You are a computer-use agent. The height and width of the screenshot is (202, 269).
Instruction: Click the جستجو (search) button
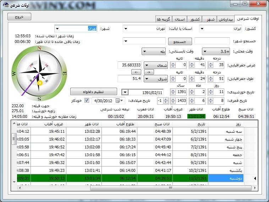tap(182, 41)
